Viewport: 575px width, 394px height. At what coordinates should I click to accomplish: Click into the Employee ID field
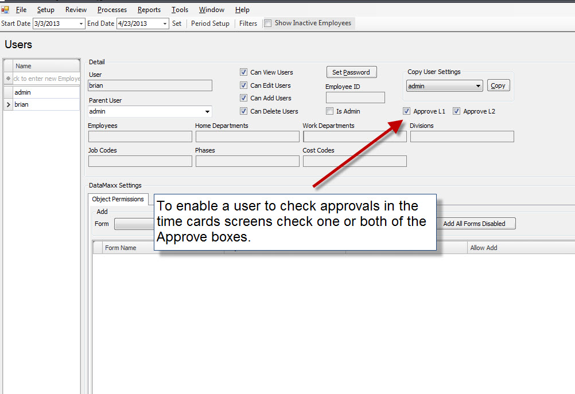click(355, 98)
